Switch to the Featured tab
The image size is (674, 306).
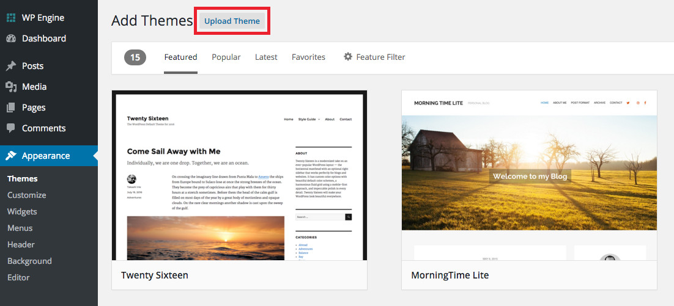(180, 57)
